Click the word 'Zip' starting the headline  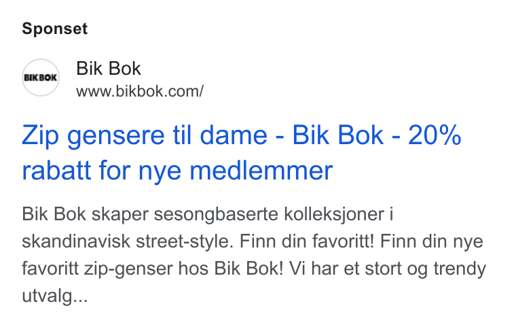[41, 136]
